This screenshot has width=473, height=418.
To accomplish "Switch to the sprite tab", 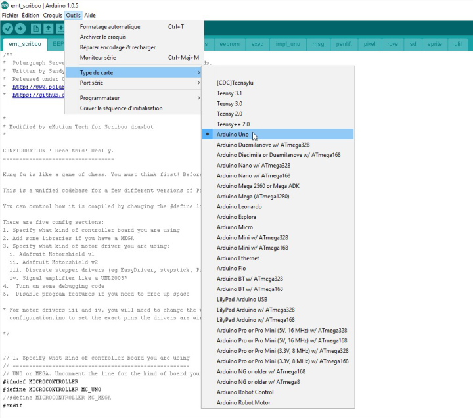I will [x=434, y=44].
